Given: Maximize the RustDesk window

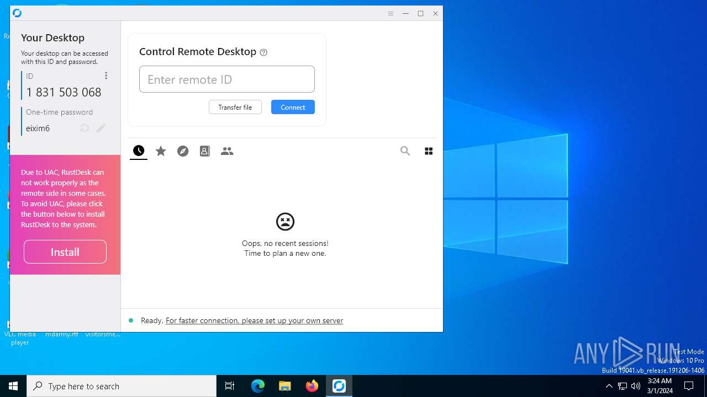Looking at the screenshot, I should click(420, 14).
